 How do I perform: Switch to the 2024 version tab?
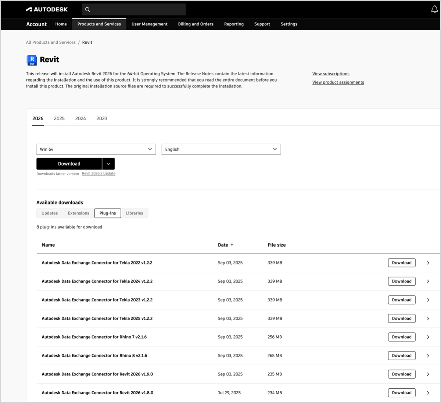tap(80, 118)
